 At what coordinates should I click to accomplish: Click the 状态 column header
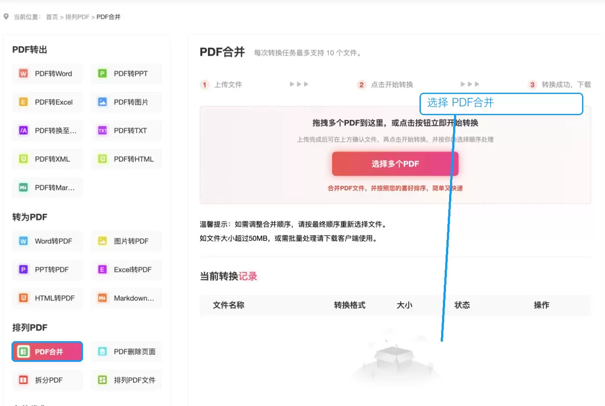pos(462,305)
